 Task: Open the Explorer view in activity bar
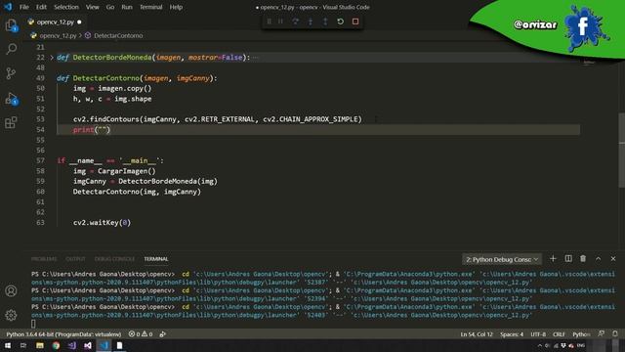click(x=11, y=25)
